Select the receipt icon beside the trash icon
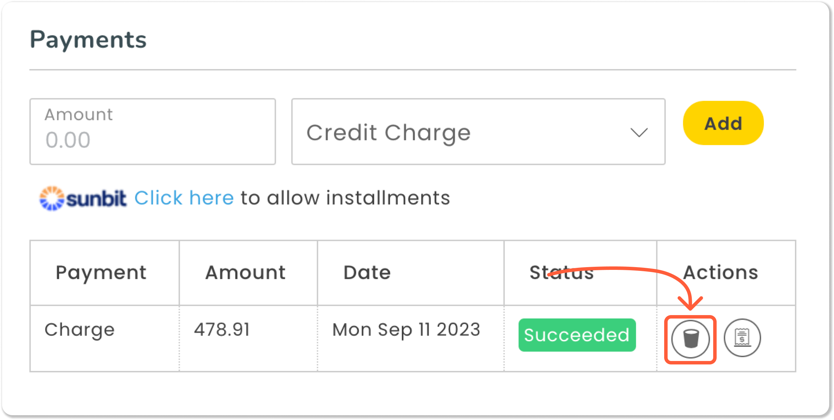 741,338
